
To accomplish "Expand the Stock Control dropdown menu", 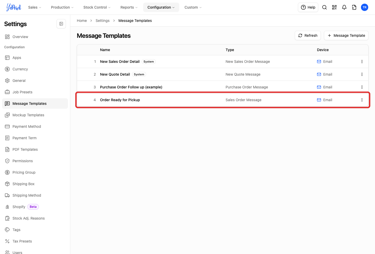I will pos(97,7).
